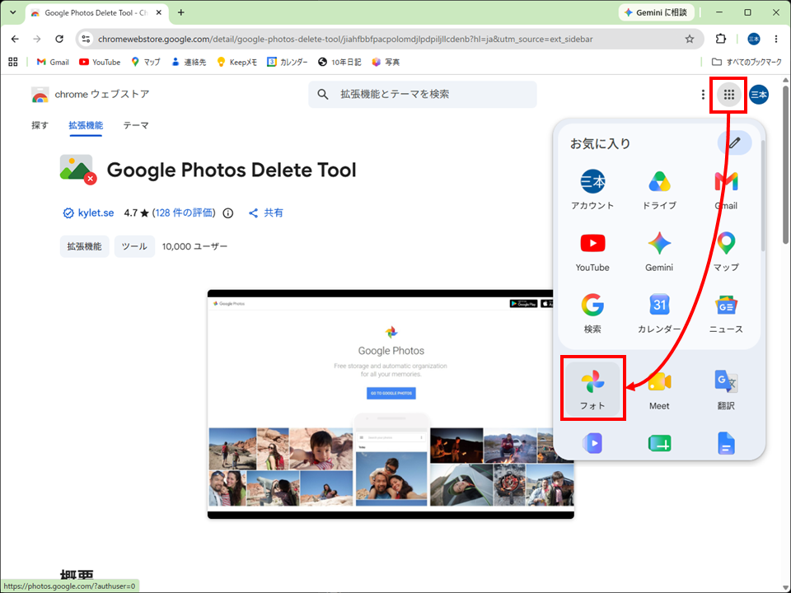Open the Google apps grid launcher
791x593 pixels.
pyautogui.click(x=728, y=94)
